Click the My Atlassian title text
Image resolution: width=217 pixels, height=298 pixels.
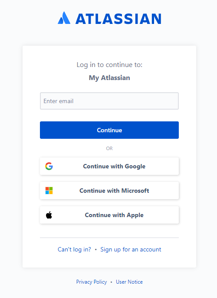click(109, 78)
